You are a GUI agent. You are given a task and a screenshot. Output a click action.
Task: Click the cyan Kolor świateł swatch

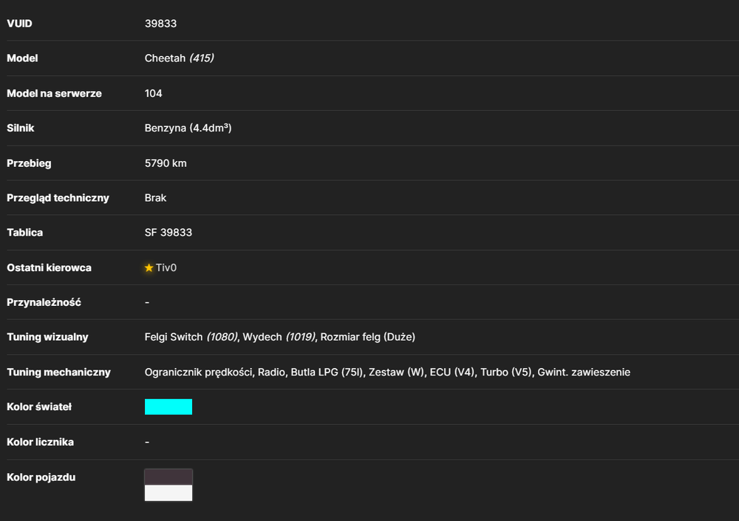coord(168,407)
